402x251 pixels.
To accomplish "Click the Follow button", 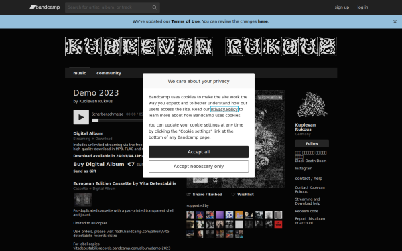I will tap(312, 143).
